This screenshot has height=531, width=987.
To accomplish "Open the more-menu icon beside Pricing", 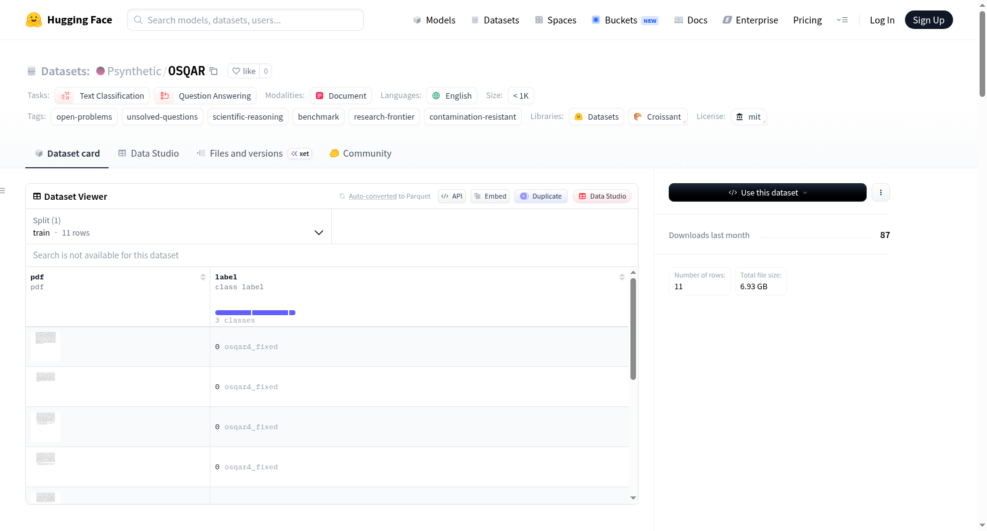I will coord(842,20).
